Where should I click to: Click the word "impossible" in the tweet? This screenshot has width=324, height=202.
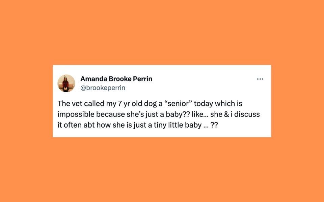(x=74, y=114)
